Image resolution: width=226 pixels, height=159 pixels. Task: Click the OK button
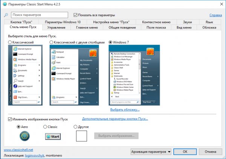coord(185,151)
